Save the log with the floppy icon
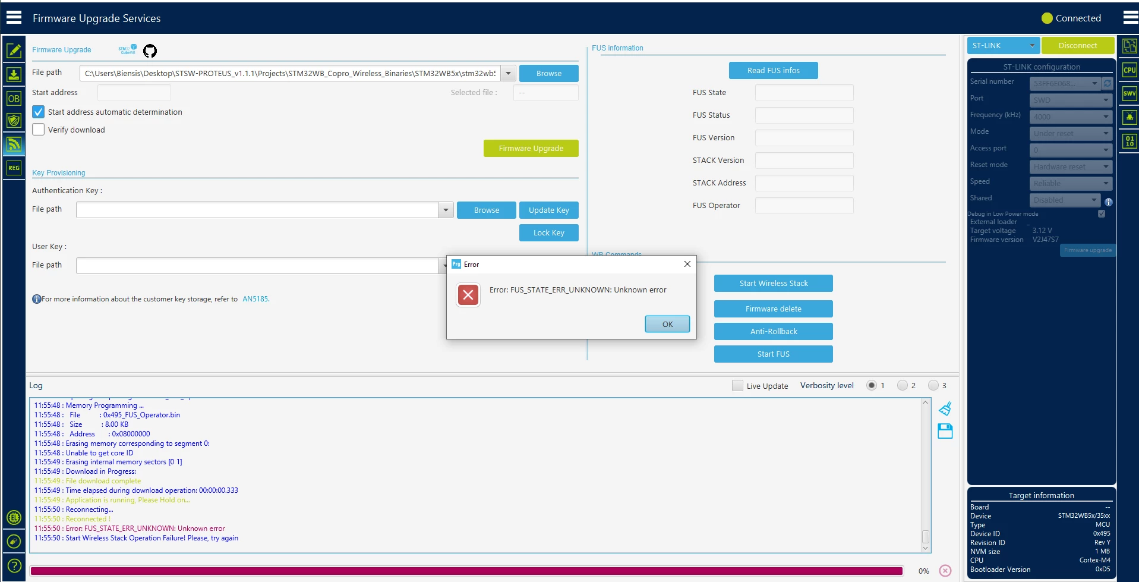Viewport: 1139px width, 582px height. 945,431
